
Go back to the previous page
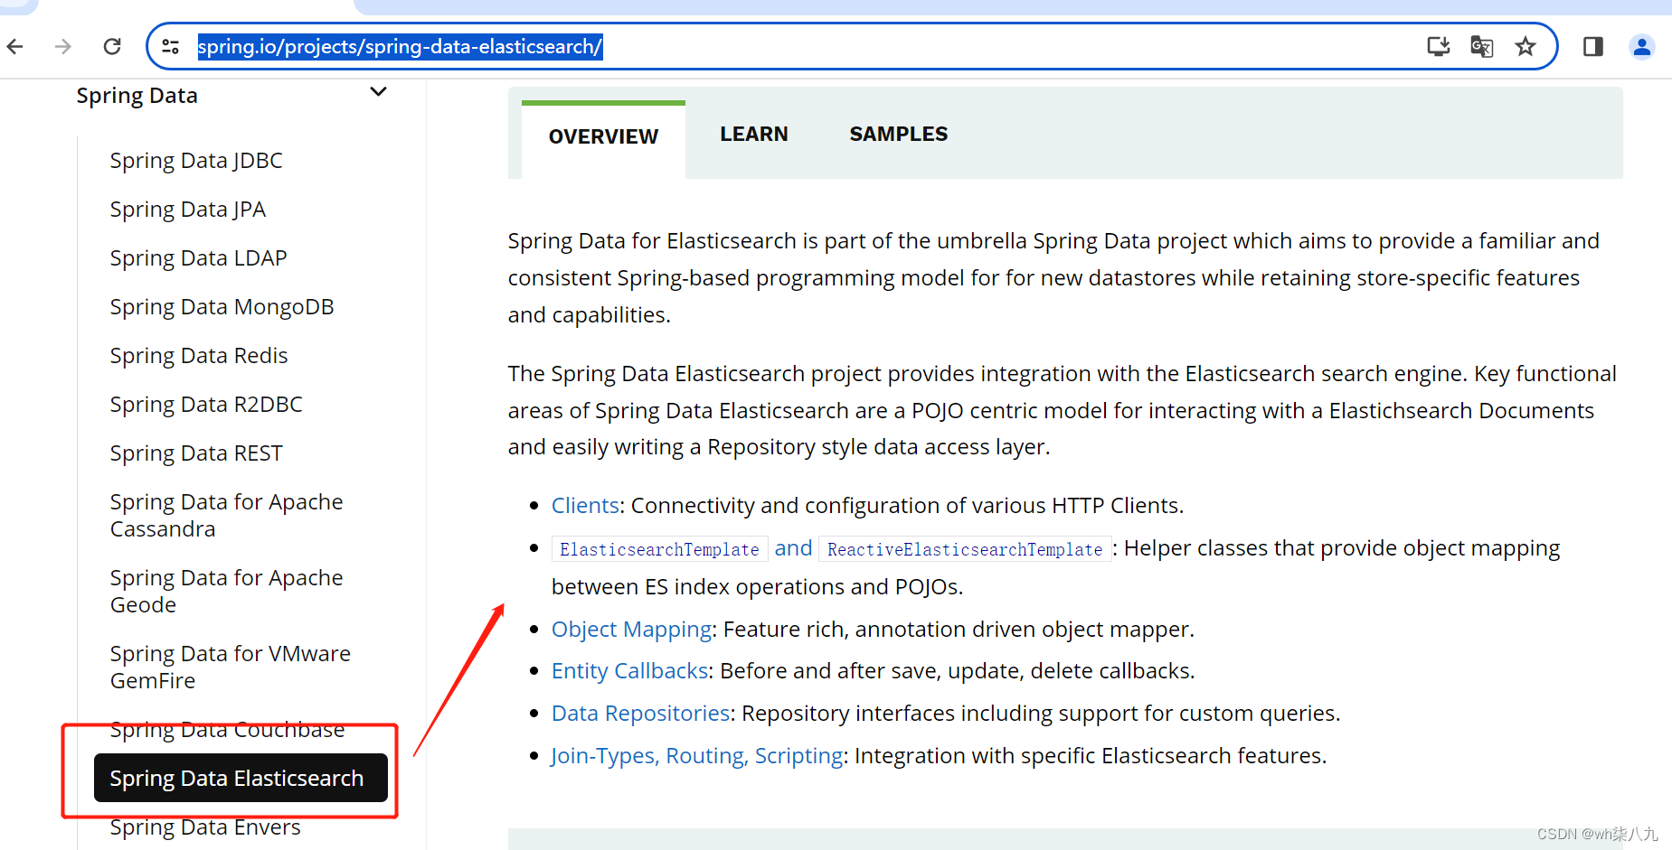(15, 46)
